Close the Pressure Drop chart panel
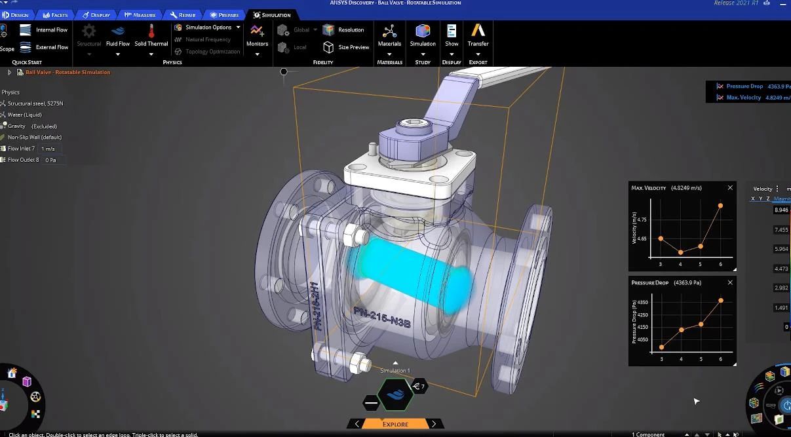The image size is (791, 437). coord(730,282)
